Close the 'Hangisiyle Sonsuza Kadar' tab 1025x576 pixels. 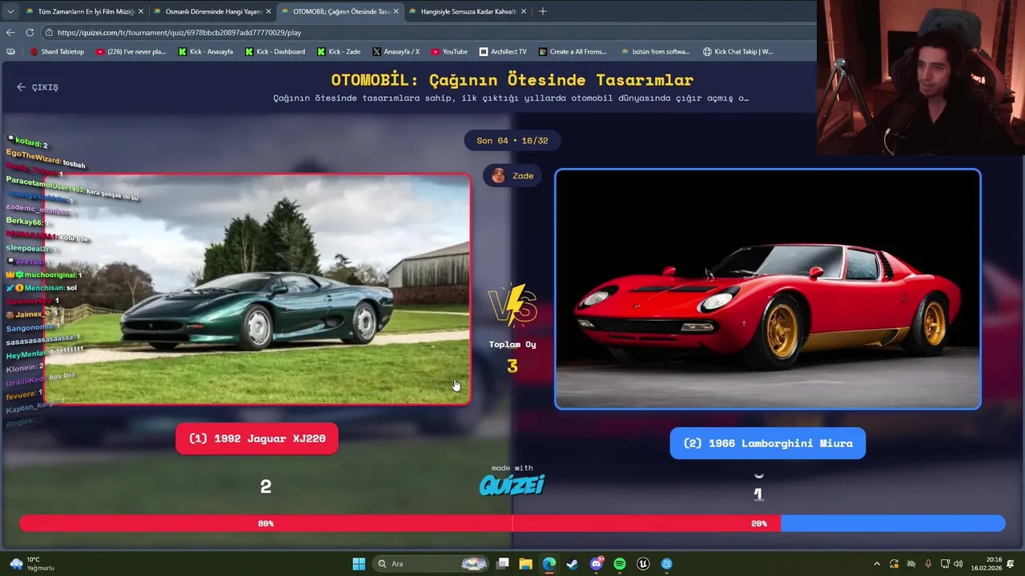pyautogui.click(x=524, y=11)
